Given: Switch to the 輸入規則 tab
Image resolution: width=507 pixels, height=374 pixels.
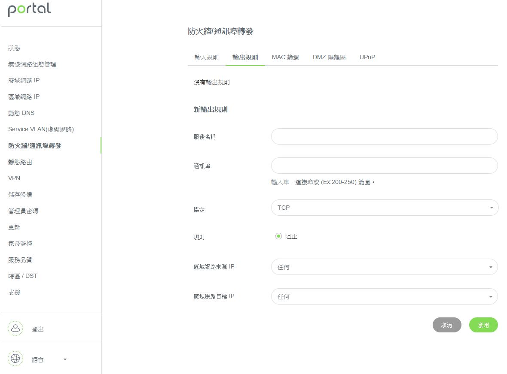Looking at the screenshot, I should pyautogui.click(x=207, y=57).
